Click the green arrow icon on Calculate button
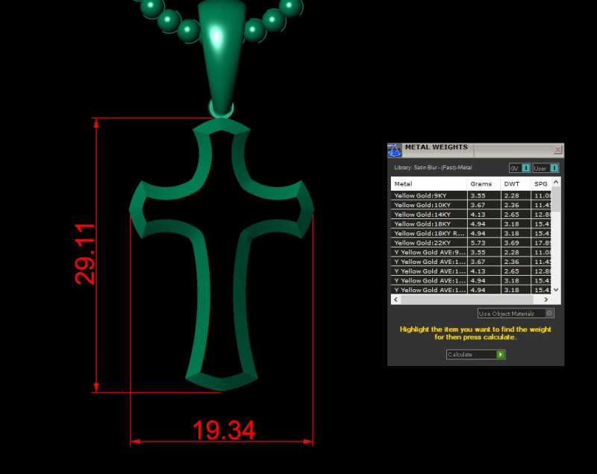Screen dimensions: 597x474 pyautogui.click(x=500, y=354)
